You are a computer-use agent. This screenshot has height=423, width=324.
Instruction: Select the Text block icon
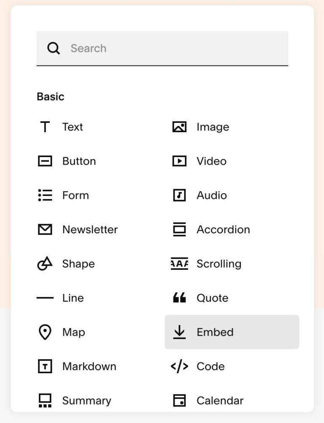click(x=45, y=127)
